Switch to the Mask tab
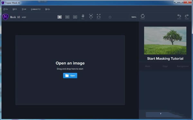193x120 pixels. coord(148,66)
